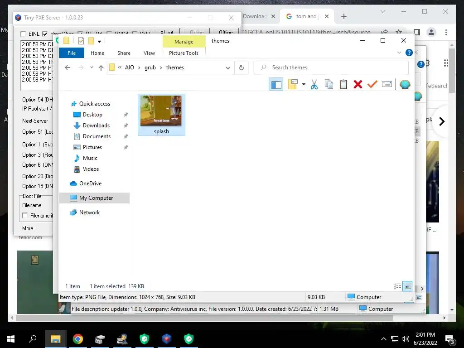Click the orange checkmark properties icon
The width and height of the screenshot is (464, 348).
click(372, 84)
